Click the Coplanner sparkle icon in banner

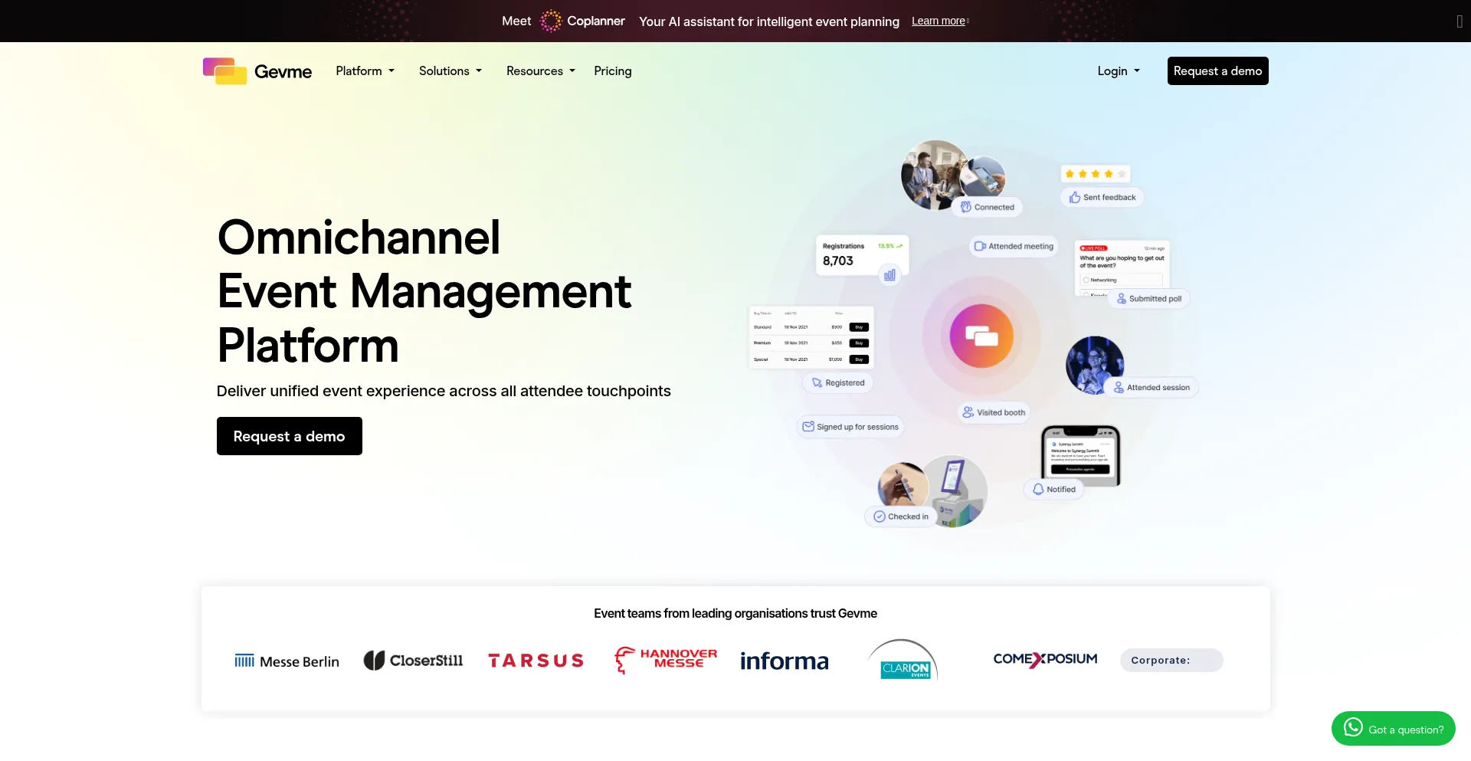tap(550, 21)
